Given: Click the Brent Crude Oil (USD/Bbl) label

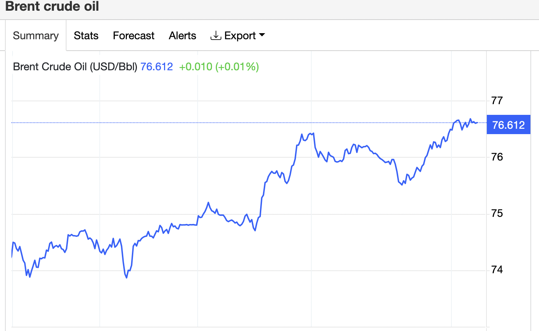Looking at the screenshot, I should (x=75, y=67).
